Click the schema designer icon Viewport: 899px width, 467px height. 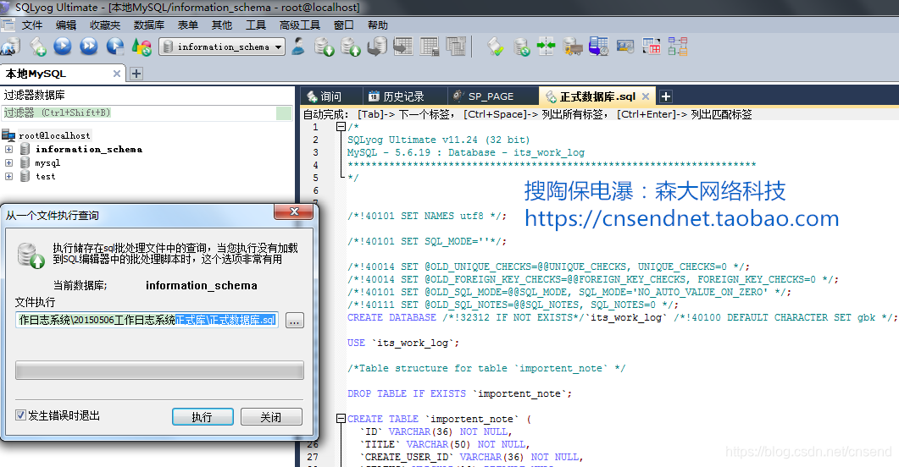coord(678,47)
